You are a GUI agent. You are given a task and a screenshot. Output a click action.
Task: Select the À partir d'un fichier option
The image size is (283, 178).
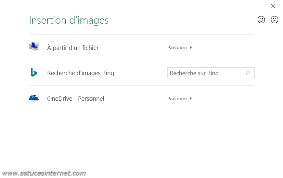tap(73, 48)
